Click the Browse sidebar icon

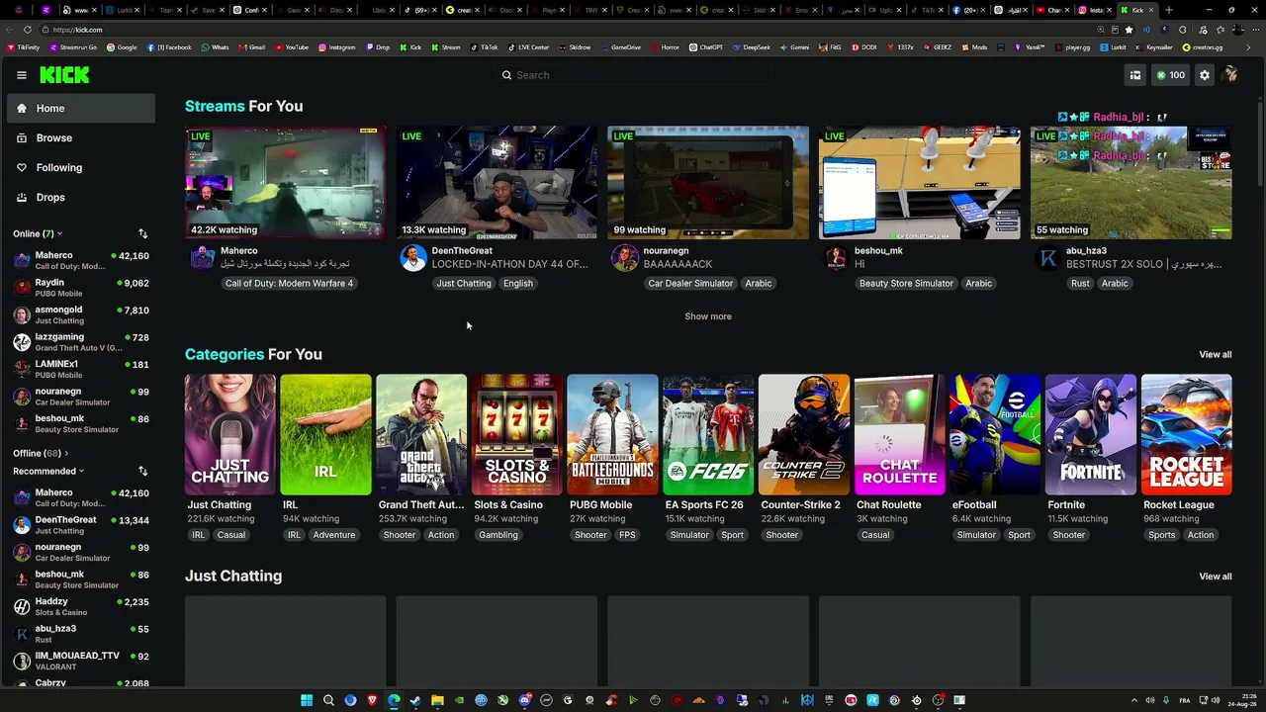pyautogui.click(x=22, y=137)
